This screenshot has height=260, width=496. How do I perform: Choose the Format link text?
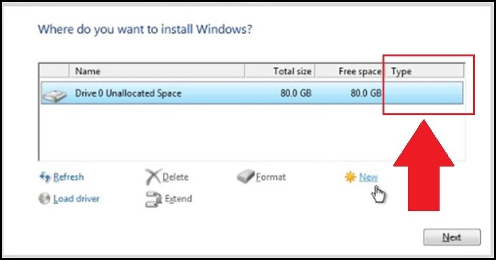271,177
